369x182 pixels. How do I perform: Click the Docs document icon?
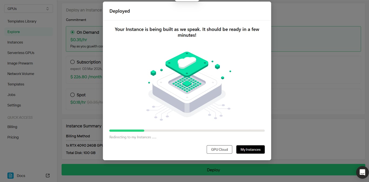pos(11,176)
